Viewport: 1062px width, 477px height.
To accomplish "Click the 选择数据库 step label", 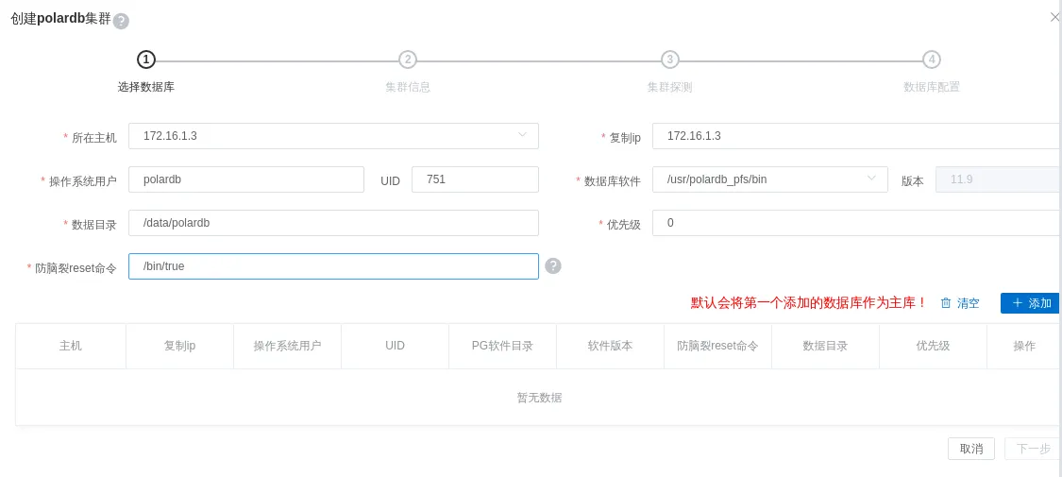I will 146,87.
